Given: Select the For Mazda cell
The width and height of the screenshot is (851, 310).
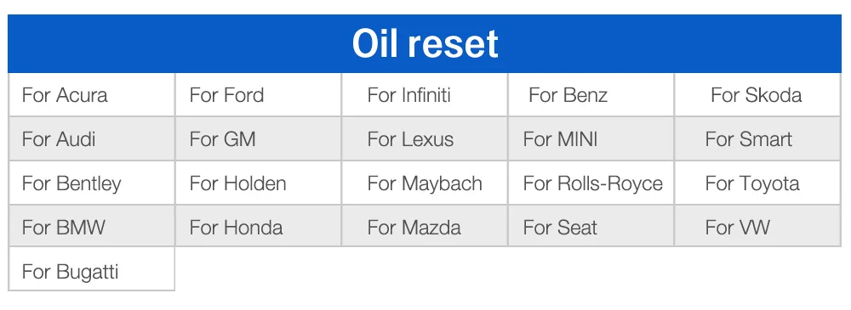Looking at the screenshot, I should pos(425,227).
